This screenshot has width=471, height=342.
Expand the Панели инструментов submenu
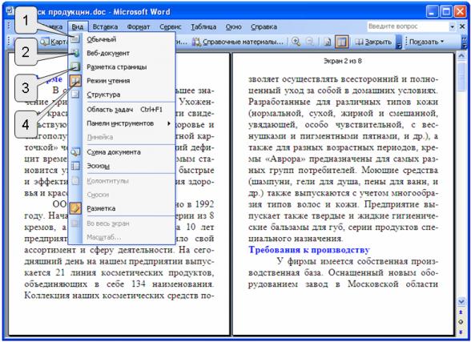click(122, 123)
